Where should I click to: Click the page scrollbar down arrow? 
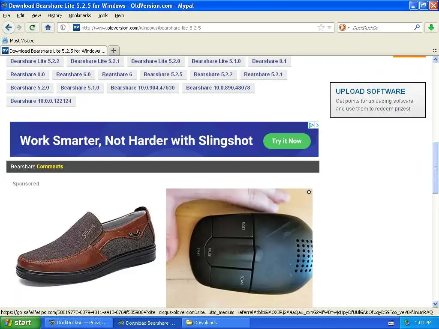(x=435, y=304)
